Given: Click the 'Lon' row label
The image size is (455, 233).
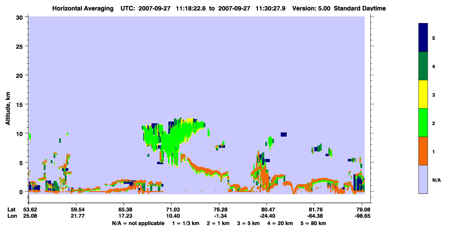Looking at the screenshot, I should point(12,216).
